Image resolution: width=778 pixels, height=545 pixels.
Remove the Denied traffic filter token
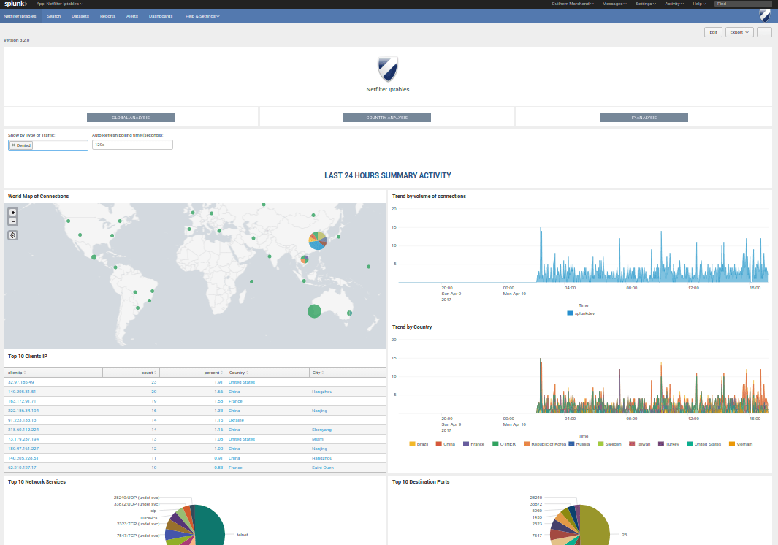click(12, 145)
